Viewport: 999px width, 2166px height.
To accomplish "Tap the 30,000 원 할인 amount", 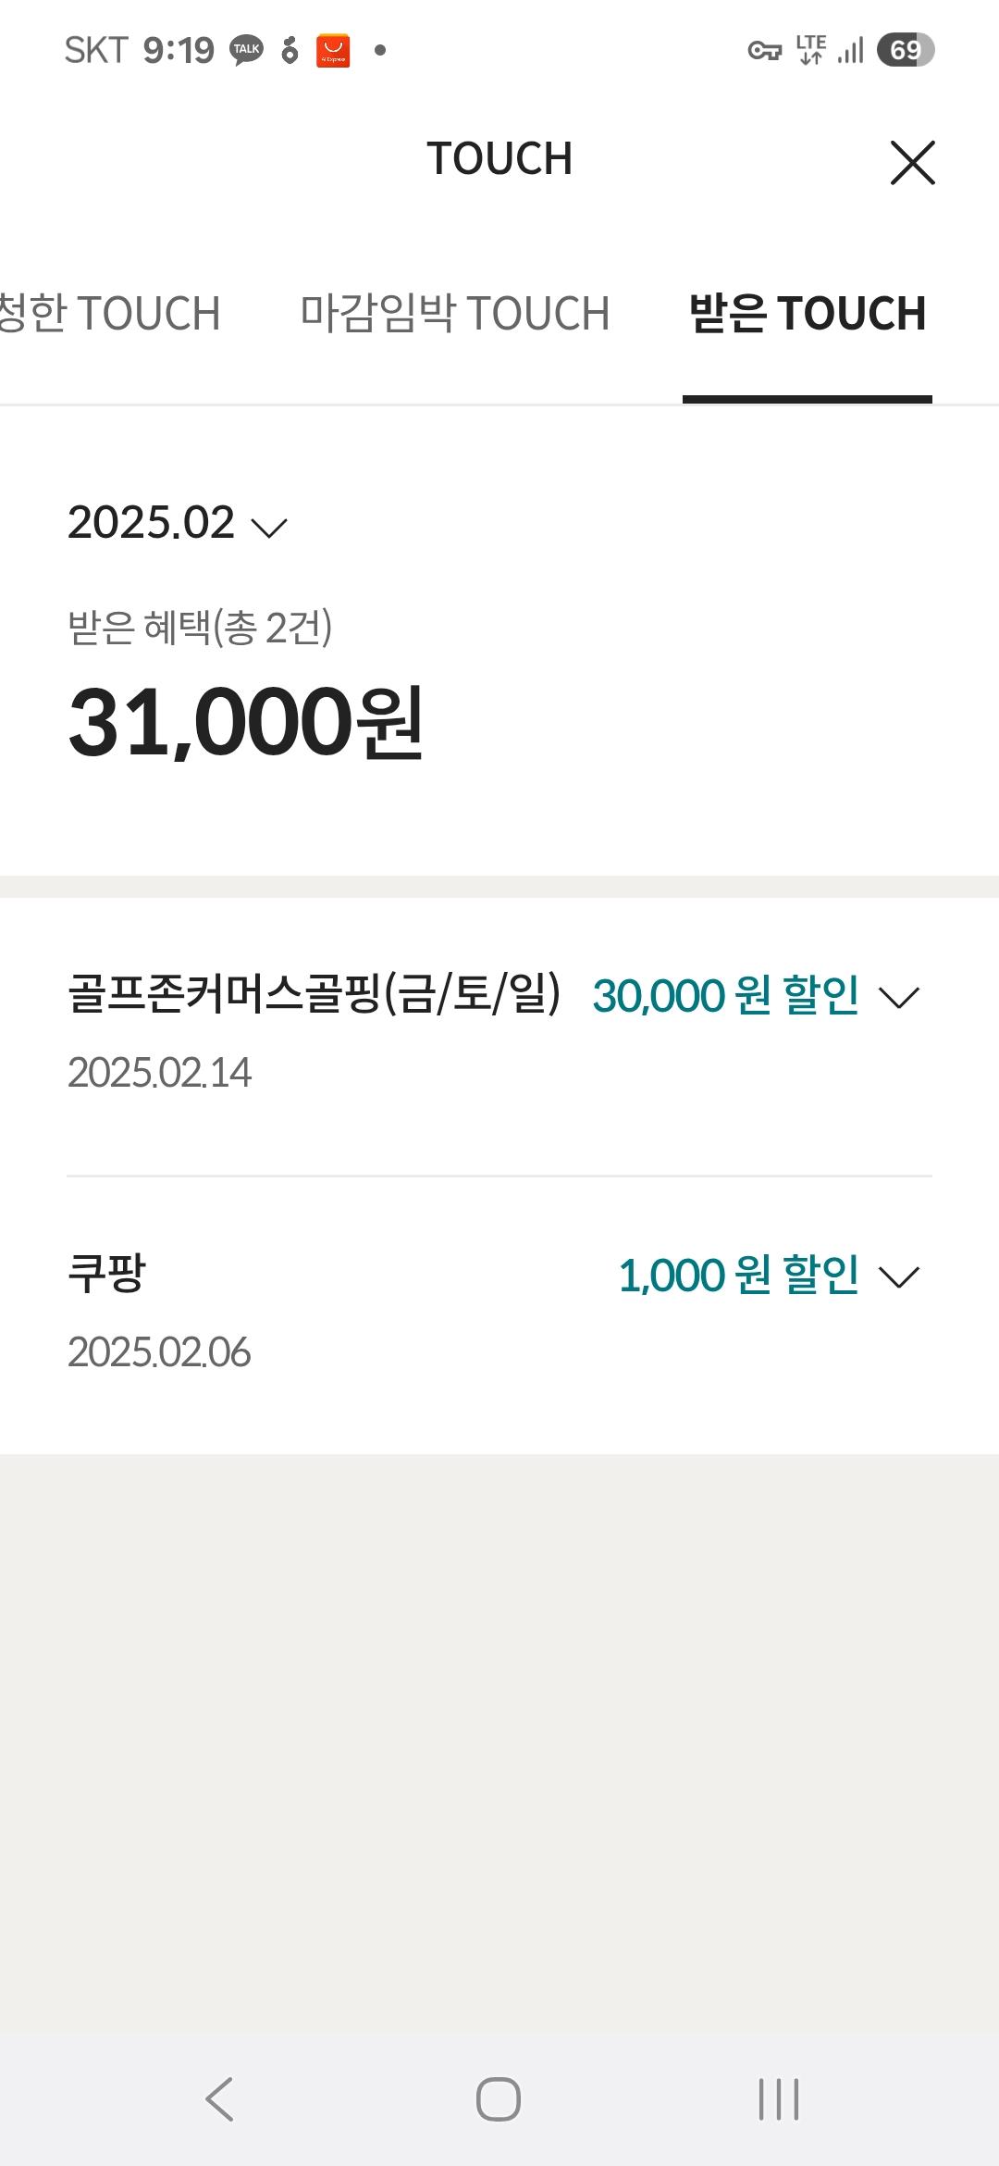I will click(x=725, y=996).
